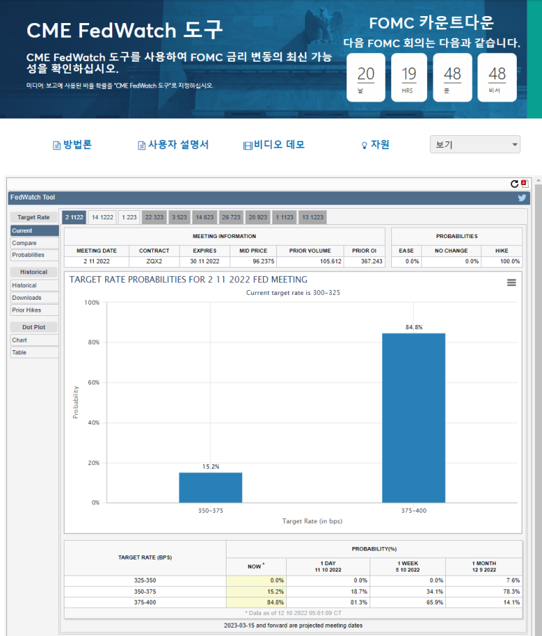Click the refresh icon in FedWatch panel
The width and height of the screenshot is (542, 636).
point(515,184)
